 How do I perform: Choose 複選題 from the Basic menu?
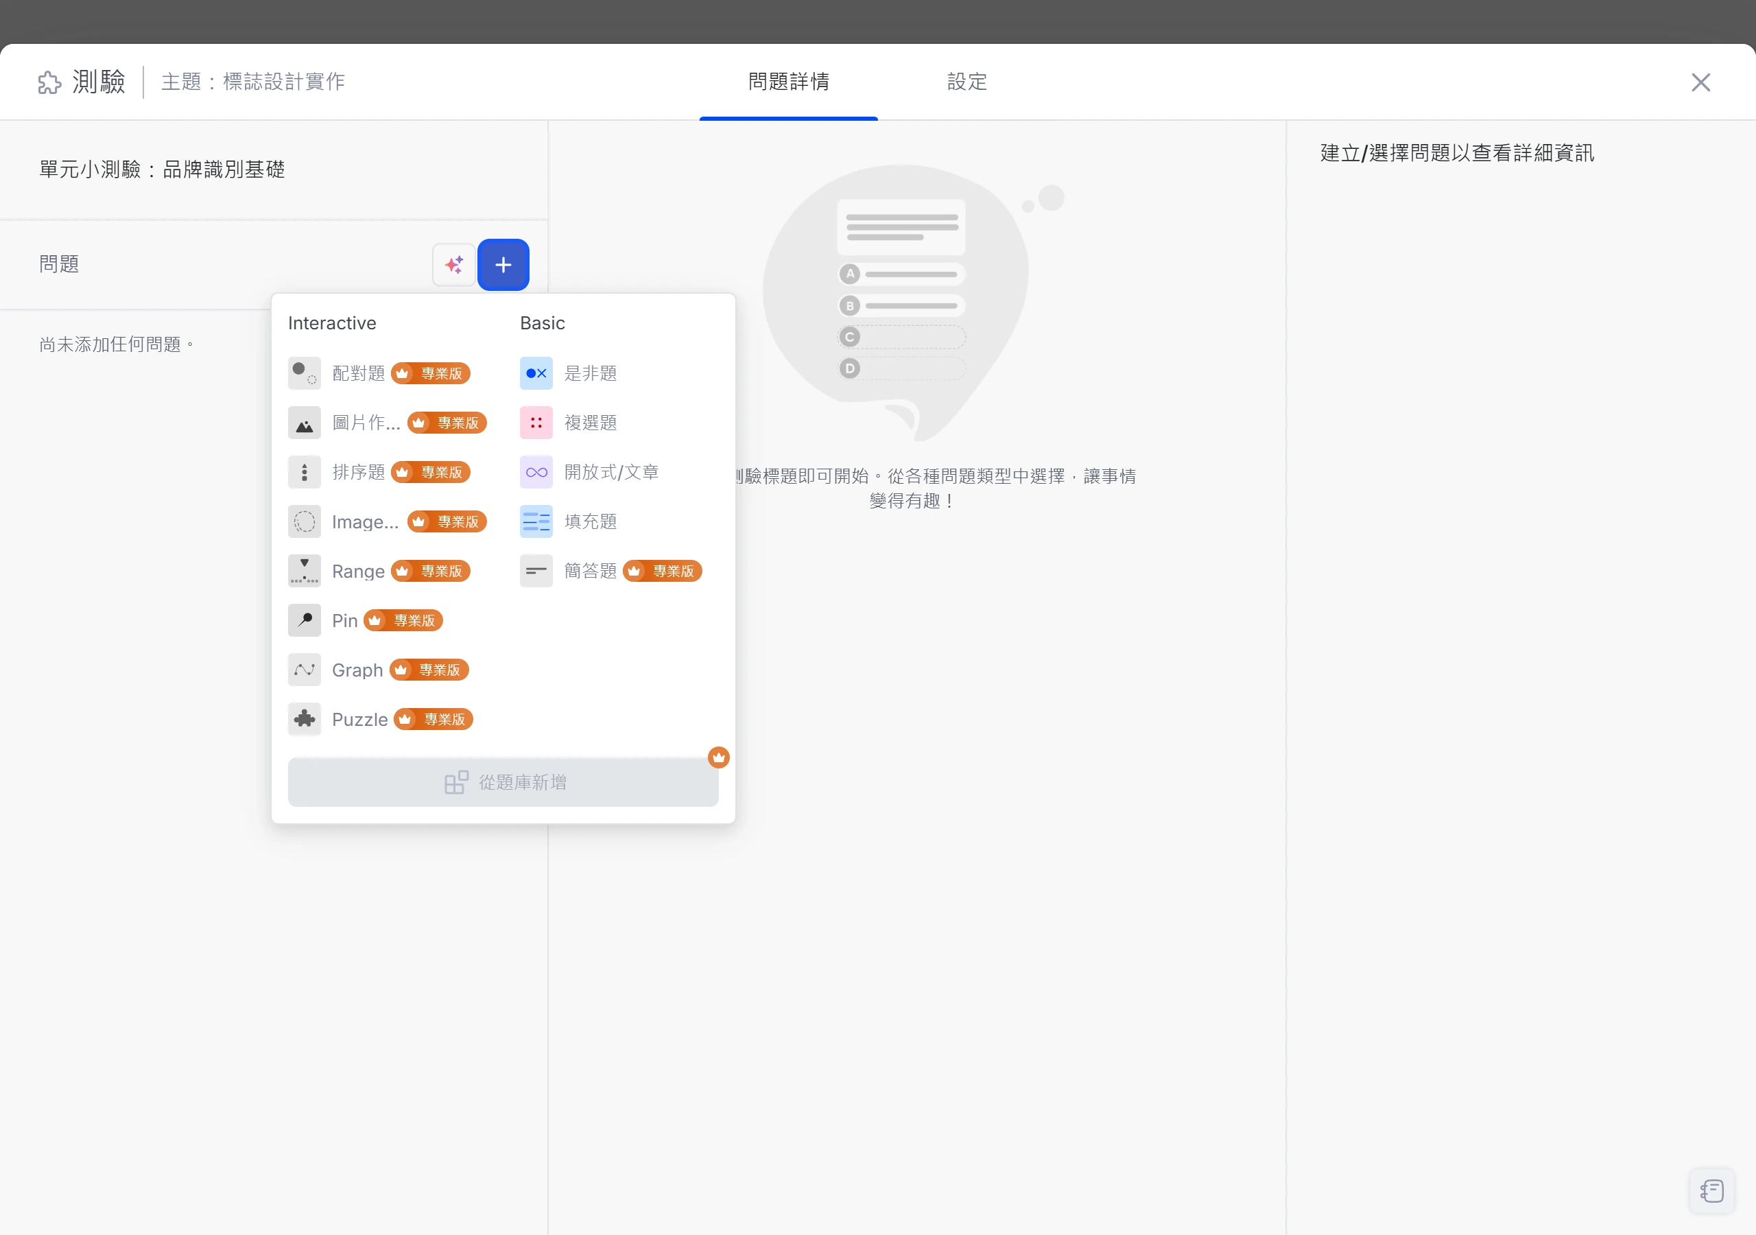(591, 423)
